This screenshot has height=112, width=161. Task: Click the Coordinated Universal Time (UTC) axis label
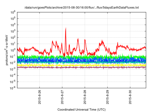[82, 110]
